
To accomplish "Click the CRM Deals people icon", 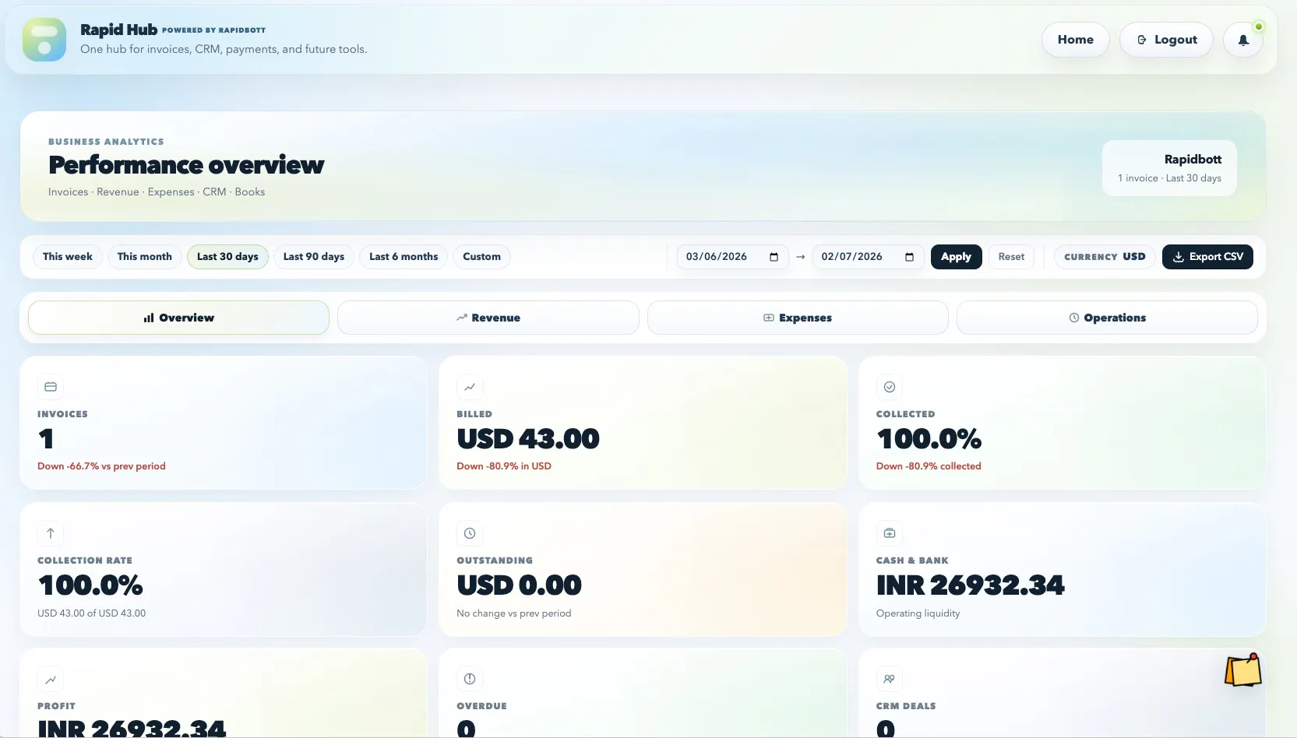I will click(890, 679).
